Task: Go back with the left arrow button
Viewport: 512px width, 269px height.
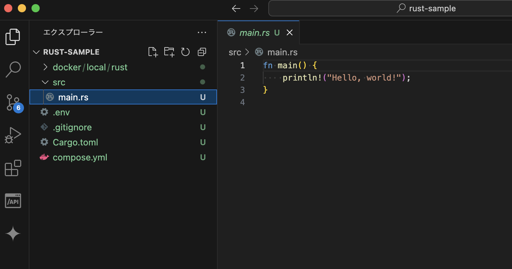Action: point(236,9)
